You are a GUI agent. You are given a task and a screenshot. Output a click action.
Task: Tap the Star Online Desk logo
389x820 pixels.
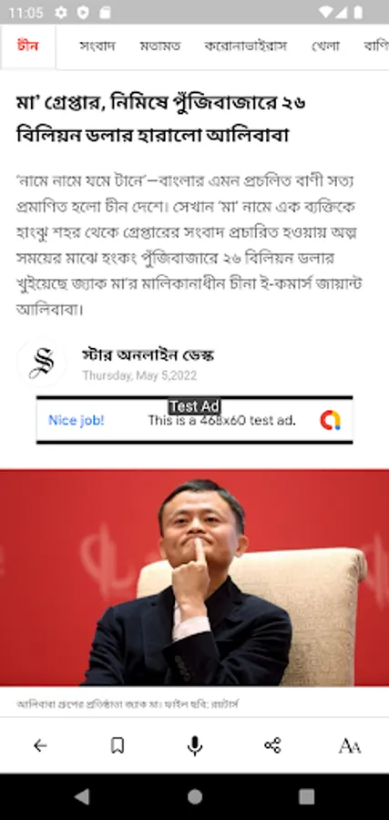tap(41, 363)
